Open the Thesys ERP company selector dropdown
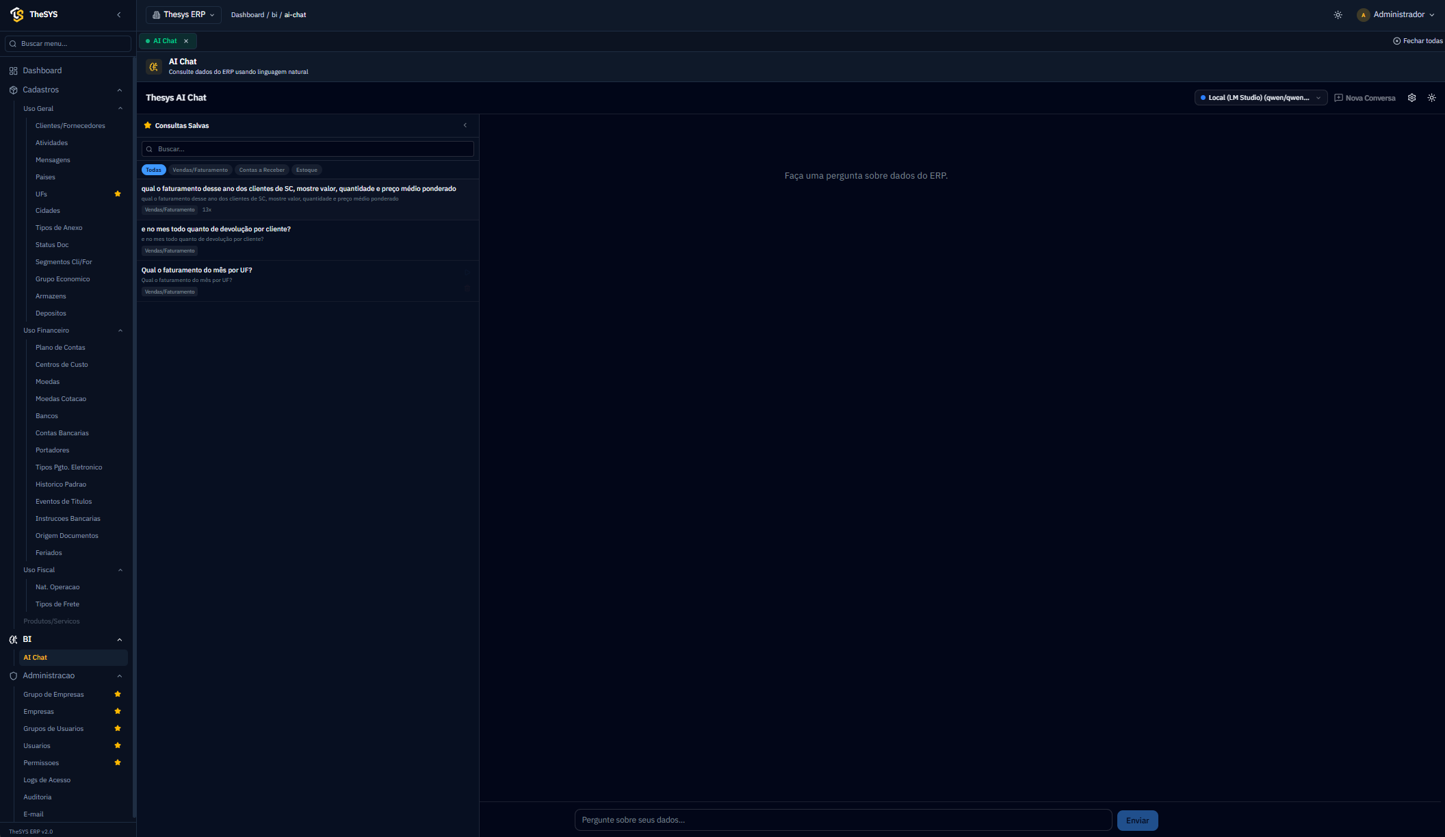Screen dimensions: 1445x837 click(183, 14)
